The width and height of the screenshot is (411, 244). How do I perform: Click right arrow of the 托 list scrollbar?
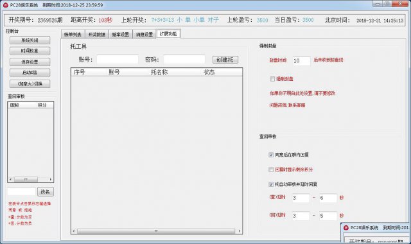tap(240, 231)
